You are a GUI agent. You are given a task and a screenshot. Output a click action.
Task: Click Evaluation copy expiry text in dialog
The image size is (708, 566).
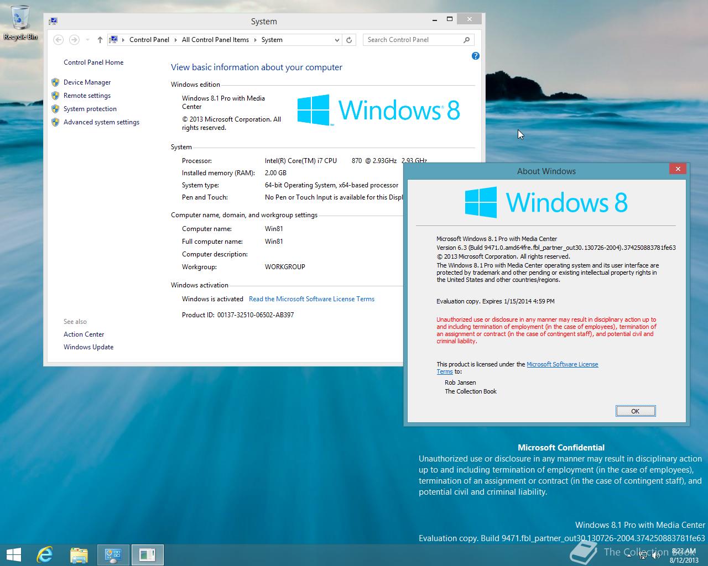[496, 301]
